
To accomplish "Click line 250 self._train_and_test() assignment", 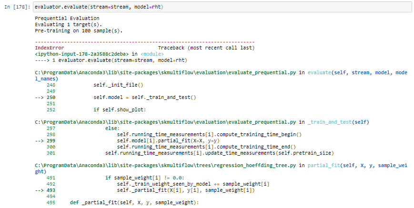I will 145,97.
